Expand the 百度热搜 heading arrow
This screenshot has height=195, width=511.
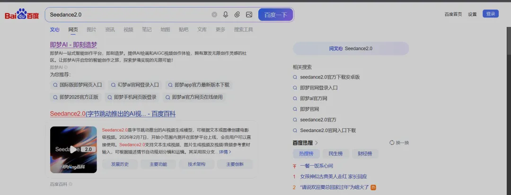[317, 143]
